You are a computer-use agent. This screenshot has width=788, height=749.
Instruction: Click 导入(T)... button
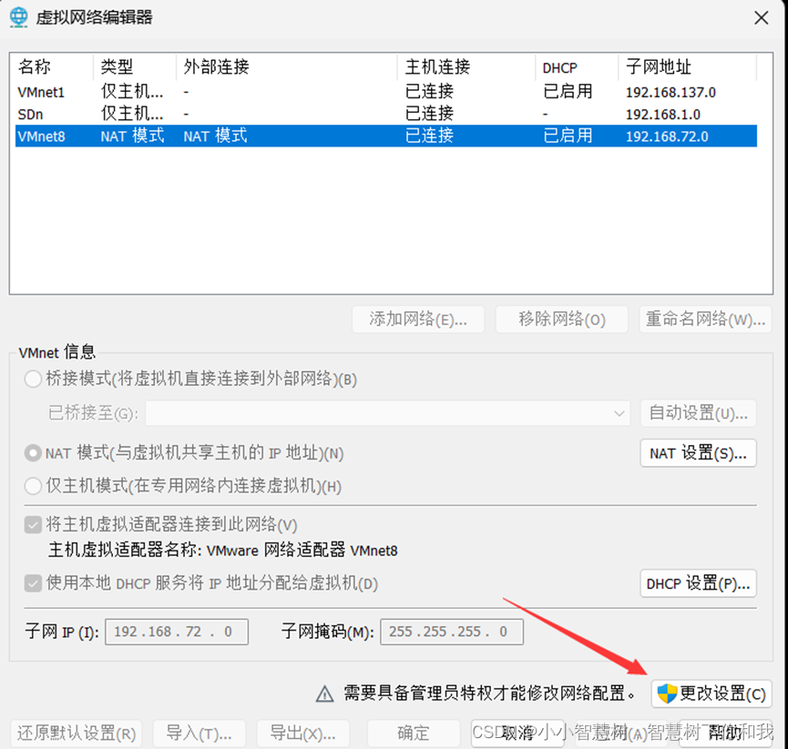tap(199, 734)
